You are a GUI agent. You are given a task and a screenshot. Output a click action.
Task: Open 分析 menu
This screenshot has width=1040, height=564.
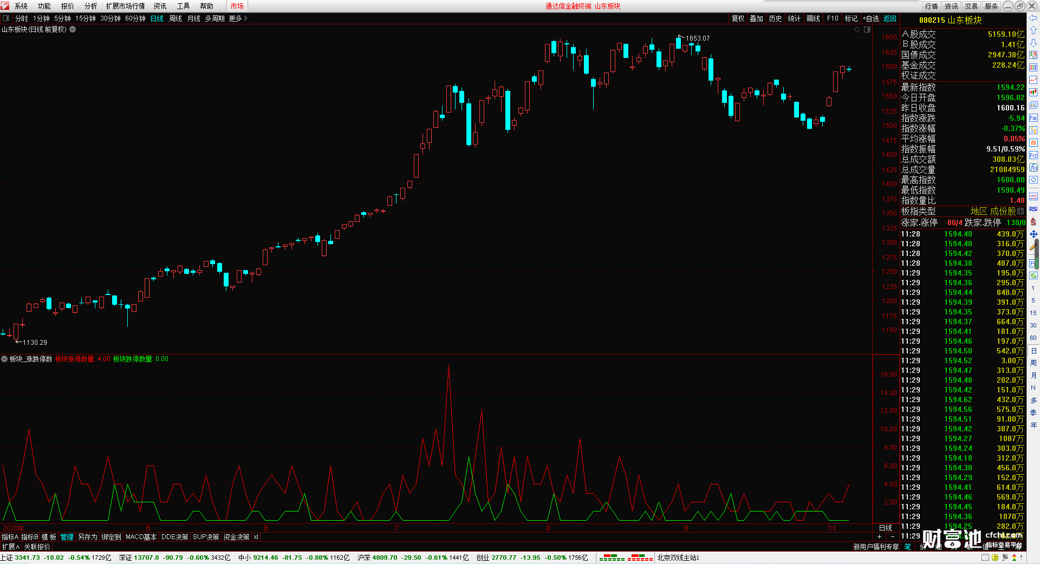point(91,6)
